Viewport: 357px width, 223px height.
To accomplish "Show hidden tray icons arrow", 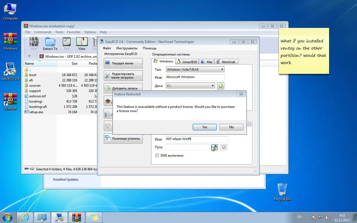I will [x=307, y=217].
